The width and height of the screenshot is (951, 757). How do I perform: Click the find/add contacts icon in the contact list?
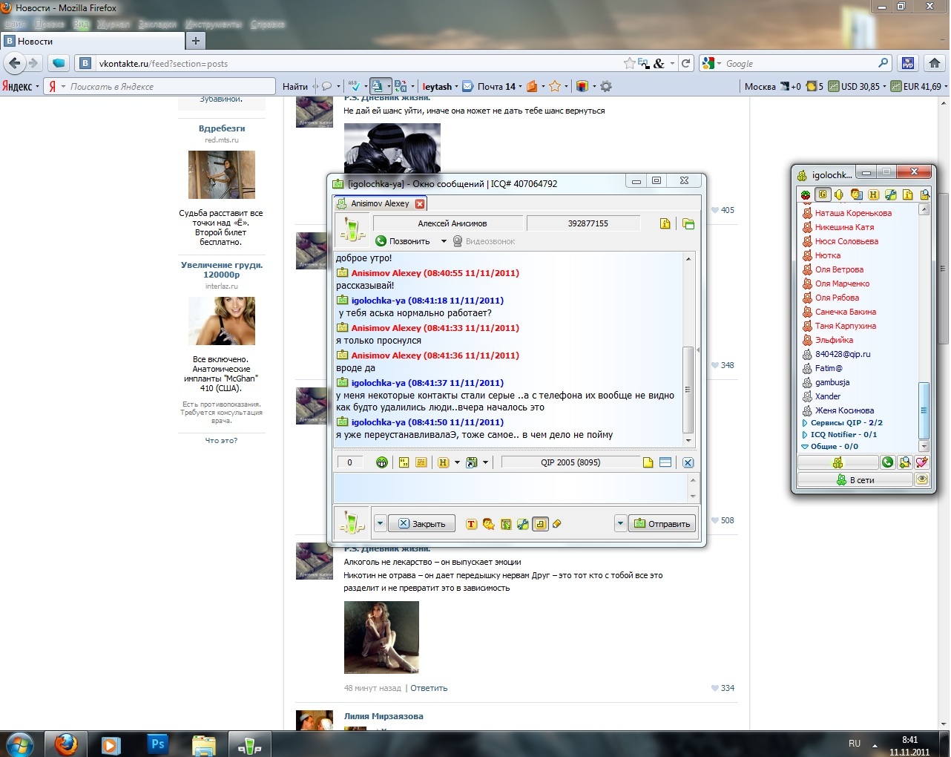click(904, 462)
